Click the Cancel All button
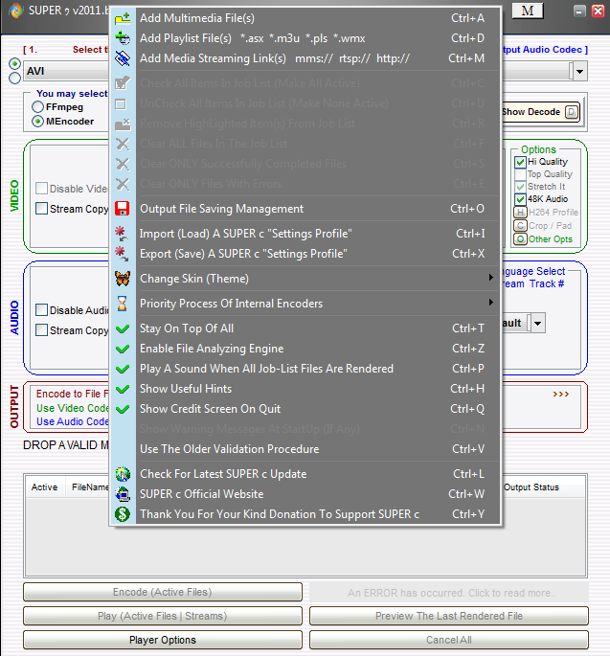 coord(449,640)
